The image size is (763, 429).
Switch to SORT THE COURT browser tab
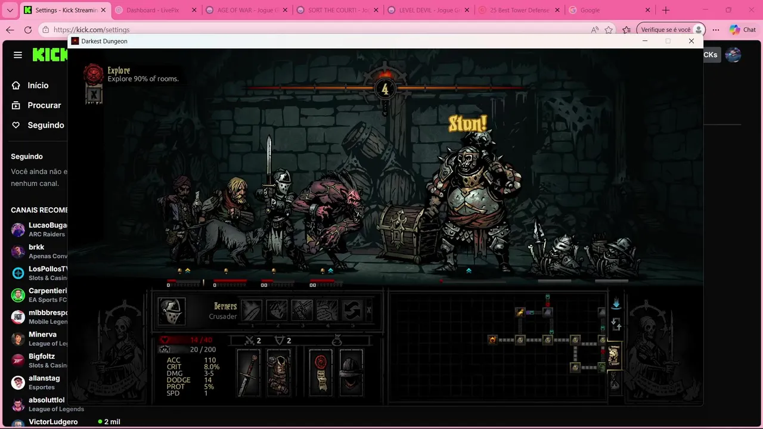[336, 10]
